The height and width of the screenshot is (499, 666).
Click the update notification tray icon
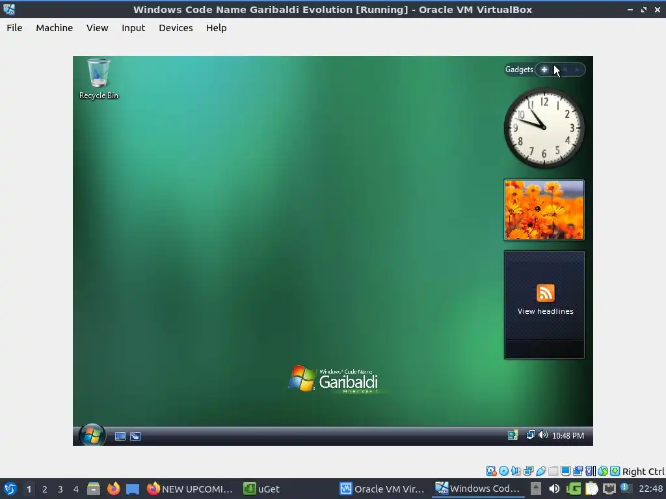(625, 488)
